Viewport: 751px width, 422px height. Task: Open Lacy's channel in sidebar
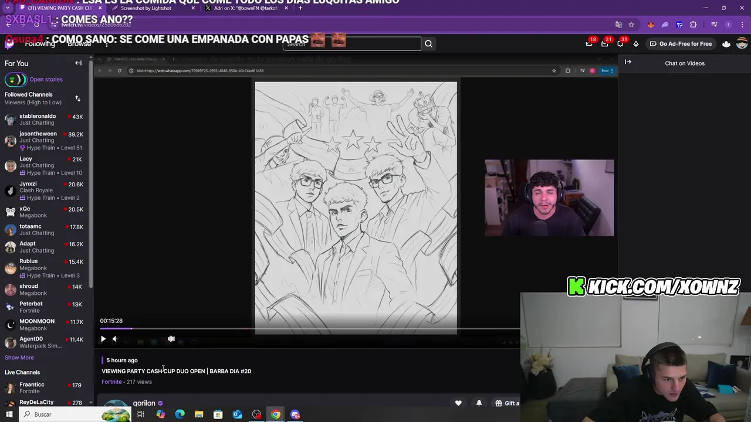[x=44, y=166]
